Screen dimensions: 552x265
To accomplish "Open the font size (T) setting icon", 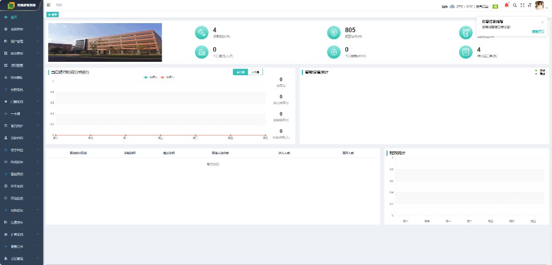I will click(x=529, y=5).
